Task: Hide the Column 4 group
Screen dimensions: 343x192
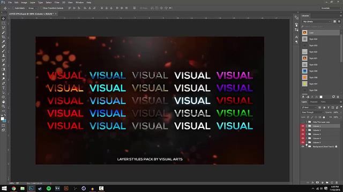Action: (303, 138)
